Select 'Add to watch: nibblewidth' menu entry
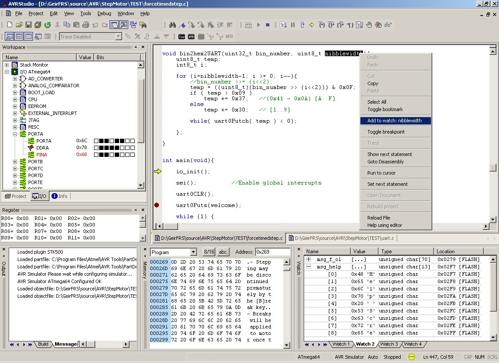The image size is (499, 363). [395, 121]
